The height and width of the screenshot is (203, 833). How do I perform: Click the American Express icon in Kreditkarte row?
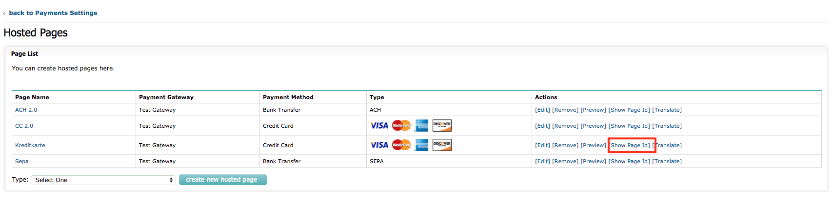pyautogui.click(x=421, y=145)
